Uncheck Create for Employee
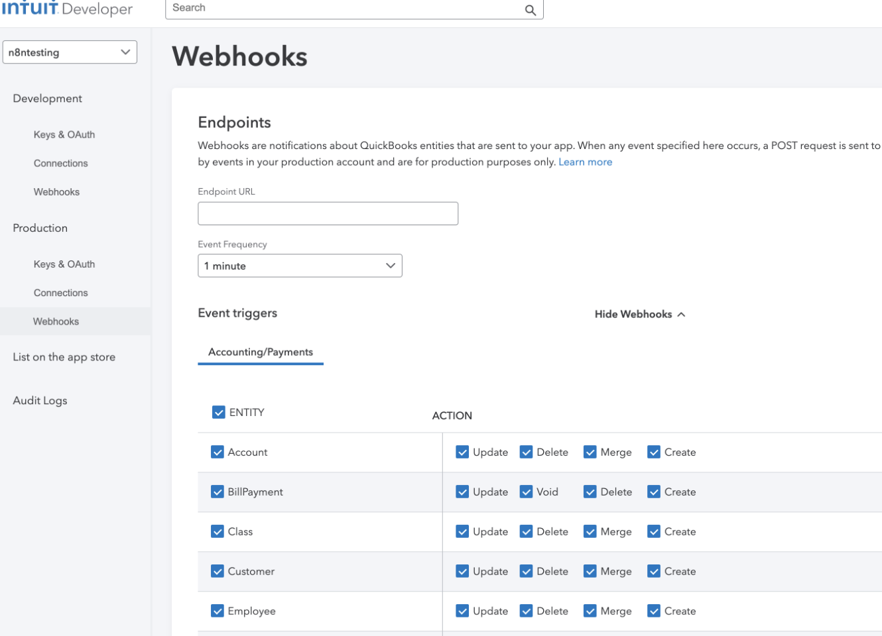 pyautogui.click(x=653, y=611)
